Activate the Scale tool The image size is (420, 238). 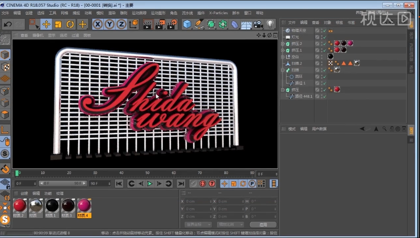(x=58, y=24)
